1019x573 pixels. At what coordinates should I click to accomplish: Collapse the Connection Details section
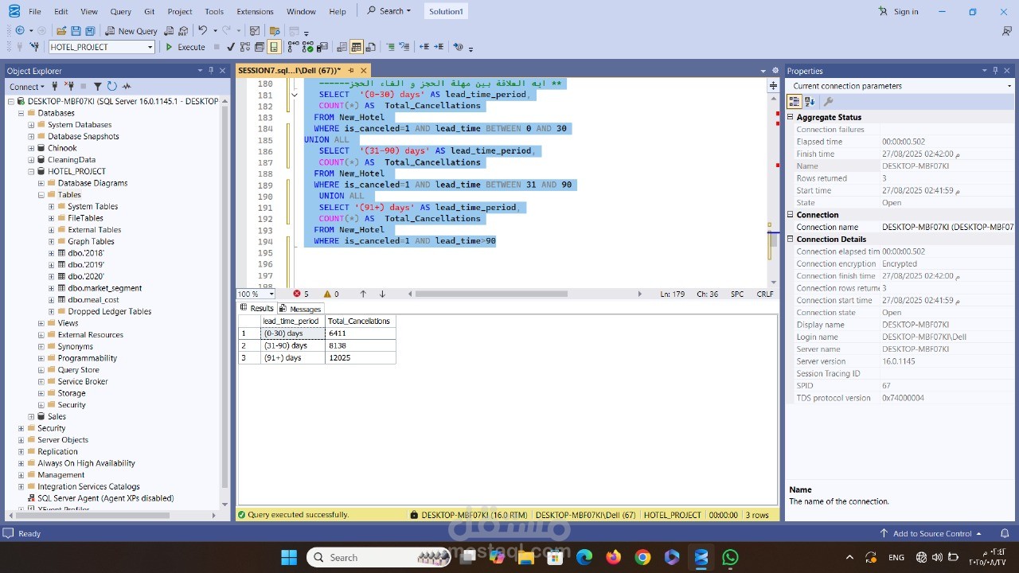point(791,239)
